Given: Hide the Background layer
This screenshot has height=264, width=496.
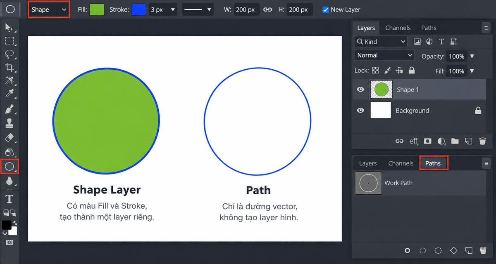Looking at the screenshot, I should (x=361, y=111).
